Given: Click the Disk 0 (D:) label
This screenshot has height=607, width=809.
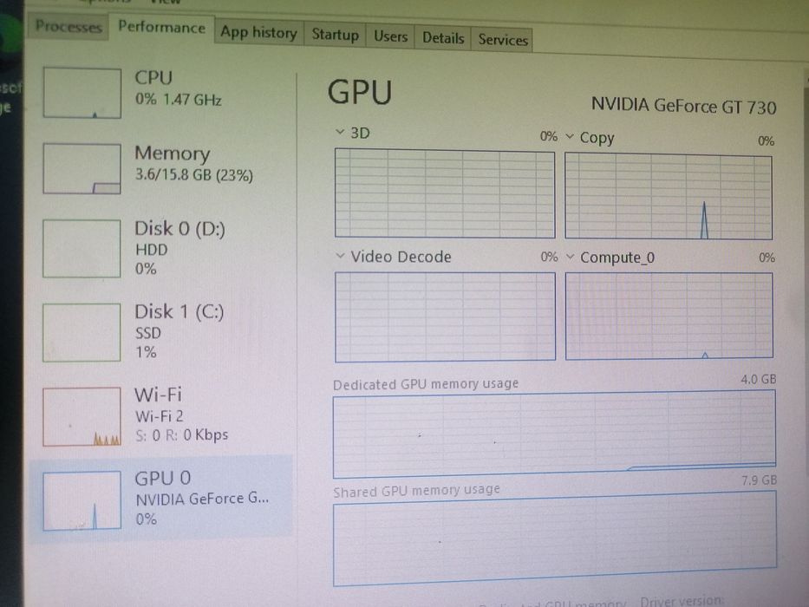Looking at the screenshot, I should tap(180, 229).
